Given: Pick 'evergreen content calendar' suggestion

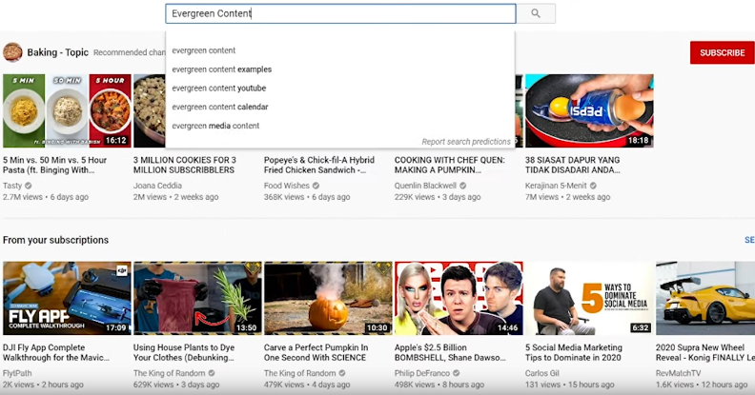Looking at the screenshot, I should (220, 107).
